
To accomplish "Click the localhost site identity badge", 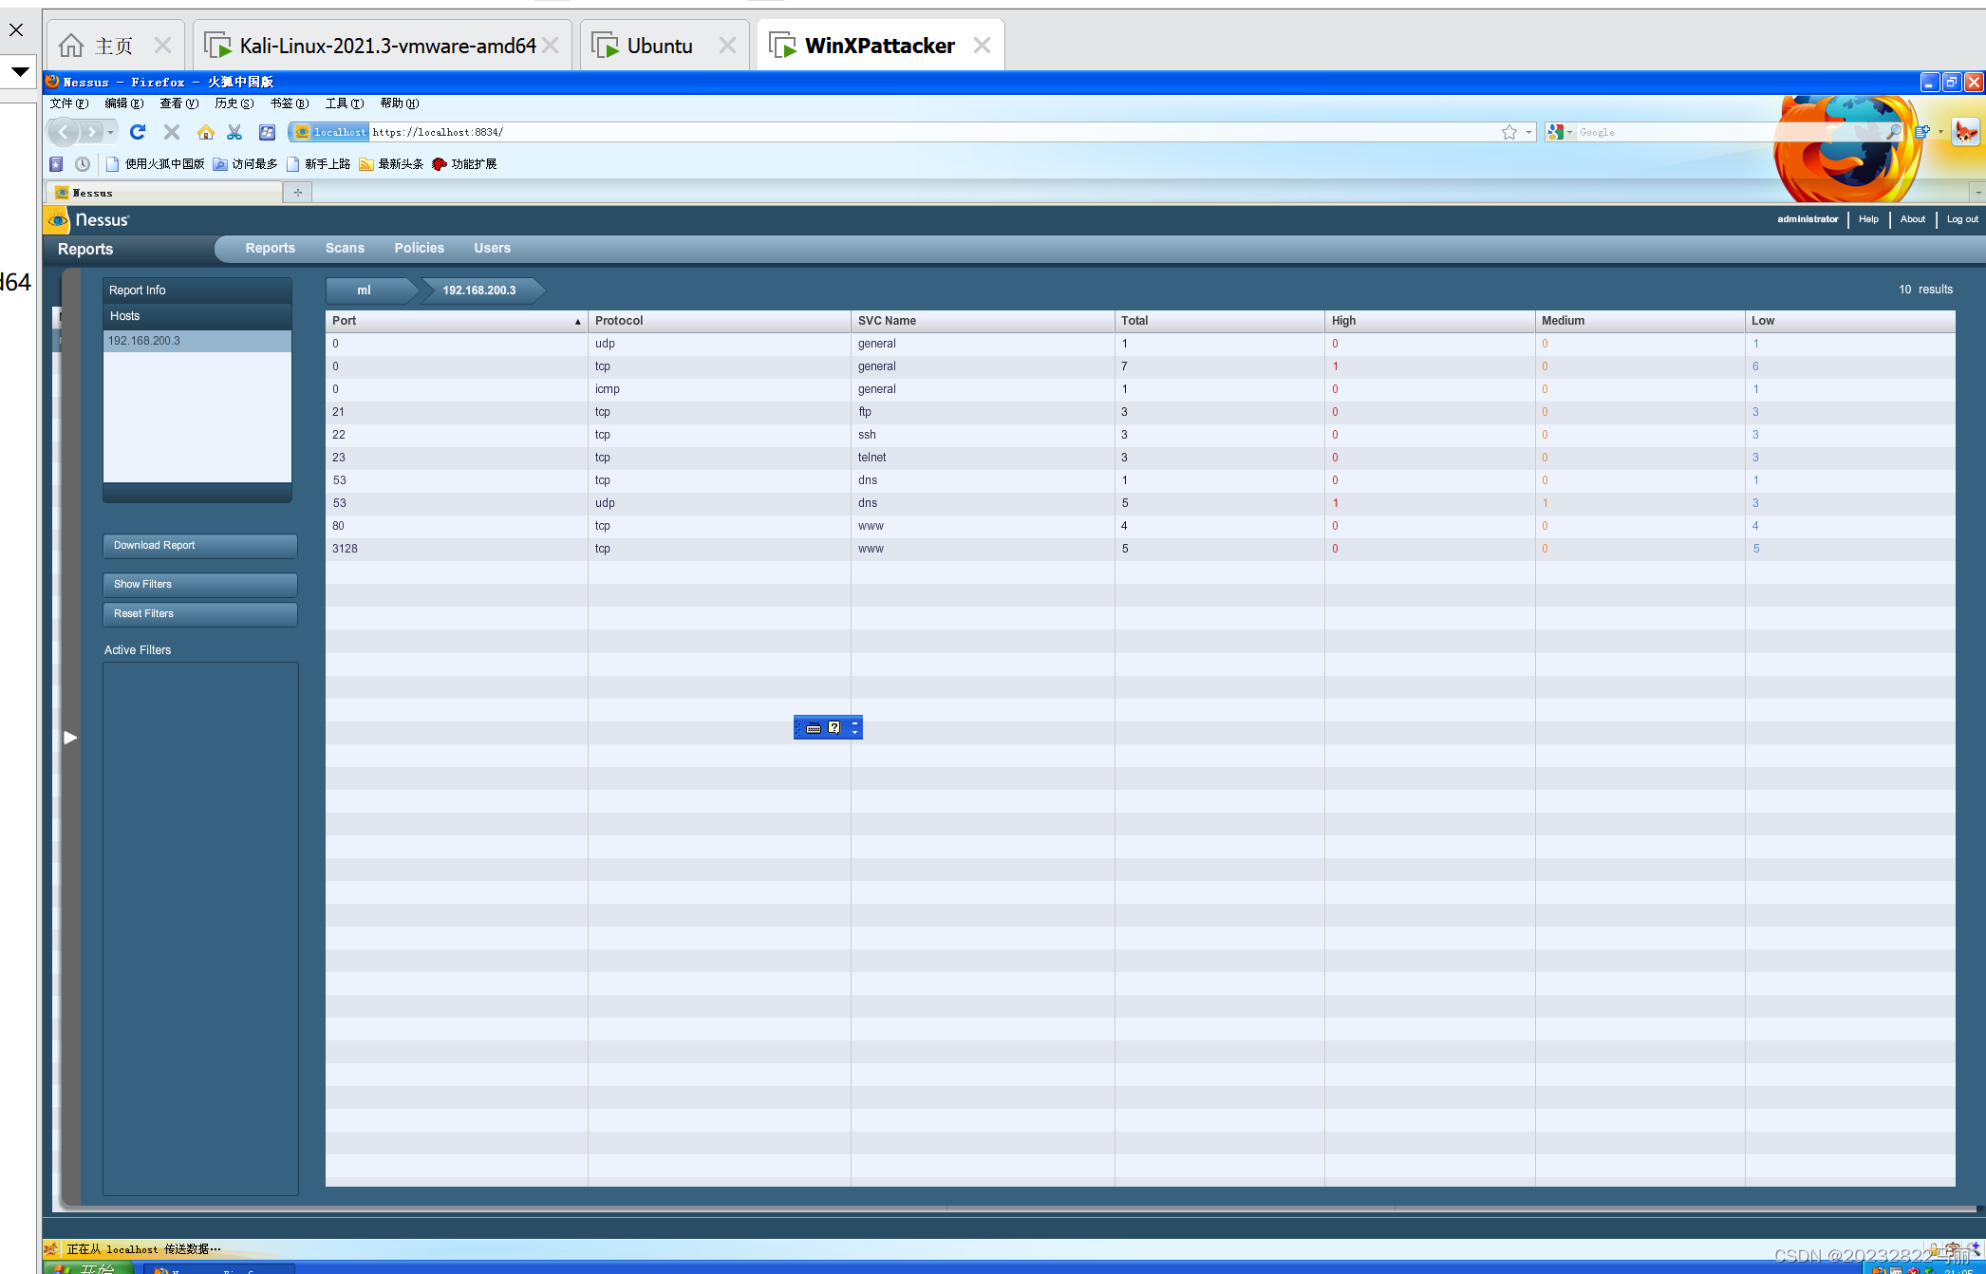I will [x=329, y=132].
